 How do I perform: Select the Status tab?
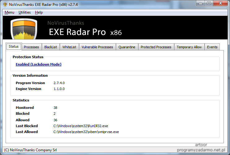(14, 46)
